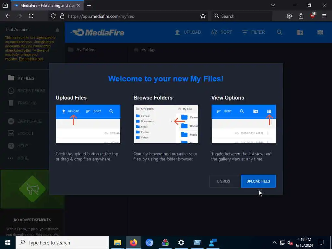Expand the MORE sidebar option
The image size is (332, 249).
18,158
